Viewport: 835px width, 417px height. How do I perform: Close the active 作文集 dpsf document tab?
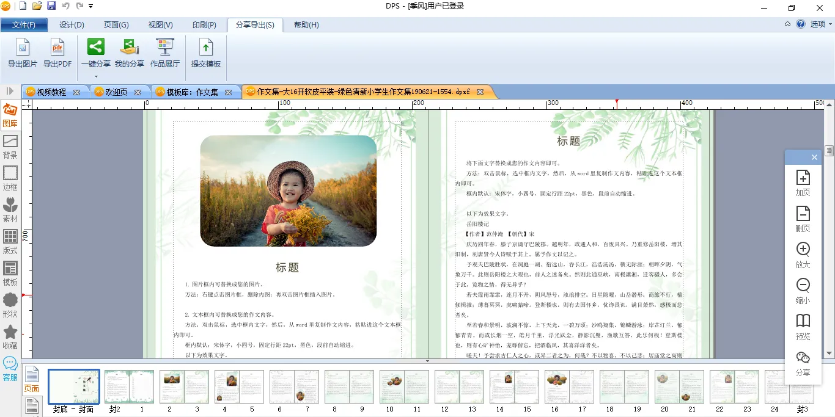480,92
